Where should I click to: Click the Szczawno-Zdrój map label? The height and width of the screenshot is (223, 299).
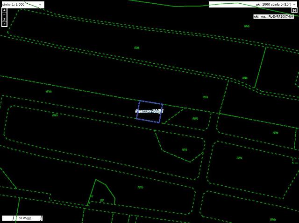pos(149,111)
